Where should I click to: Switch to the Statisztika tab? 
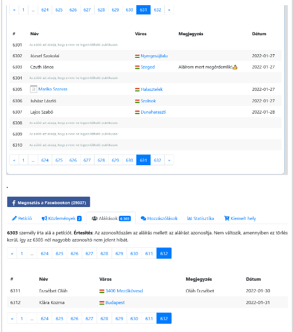[201, 218]
